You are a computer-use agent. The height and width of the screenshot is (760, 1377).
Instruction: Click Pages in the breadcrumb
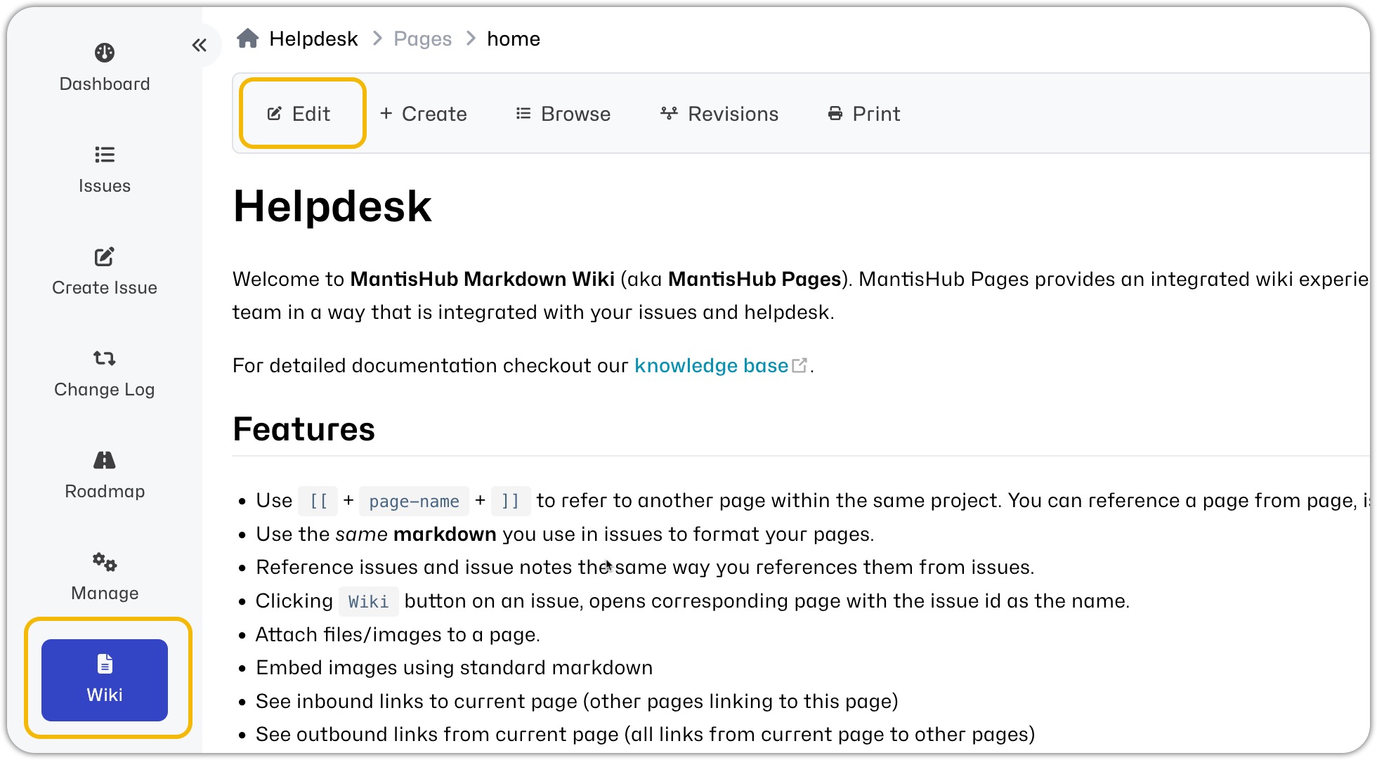423,39
